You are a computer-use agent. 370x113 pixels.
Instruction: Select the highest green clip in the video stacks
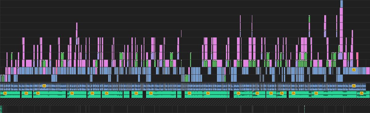(x=310, y=18)
